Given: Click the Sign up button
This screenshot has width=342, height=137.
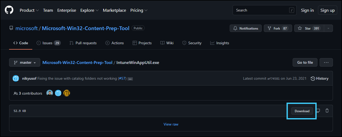Looking at the screenshot, I should [327, 10].
